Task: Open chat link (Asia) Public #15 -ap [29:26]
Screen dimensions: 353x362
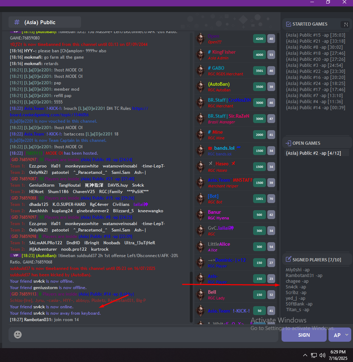Action: 108,198
